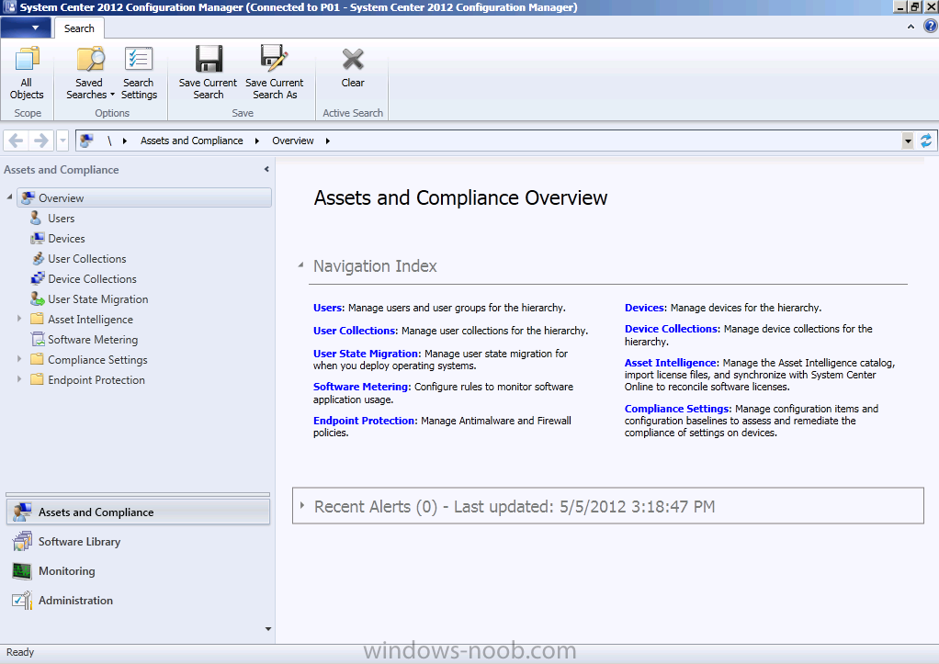Click Assets and Compliance breadcrumb

[x=192, y=141]
